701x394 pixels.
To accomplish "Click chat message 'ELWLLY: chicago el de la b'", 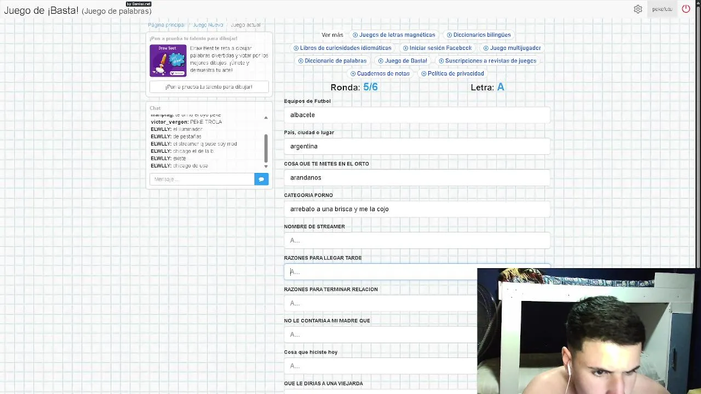I will pyautogui.click(x=182, y=151).
